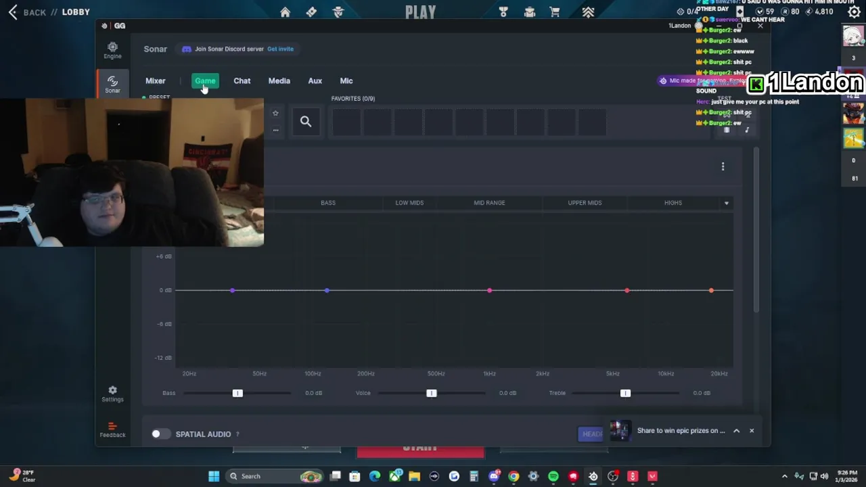
Task: Click top friend avatar in Valorant sidebar
Action: [853, 36]
